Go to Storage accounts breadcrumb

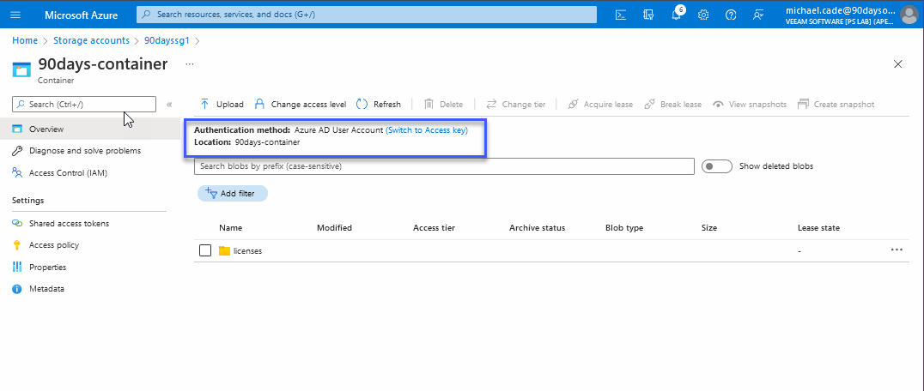pyautogui.click(x=91, y=40)
